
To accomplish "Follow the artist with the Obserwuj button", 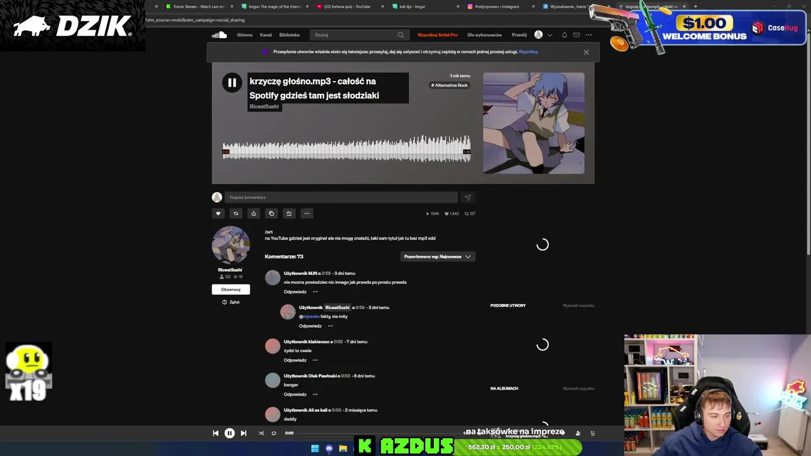I will click(x=231, y=289).
